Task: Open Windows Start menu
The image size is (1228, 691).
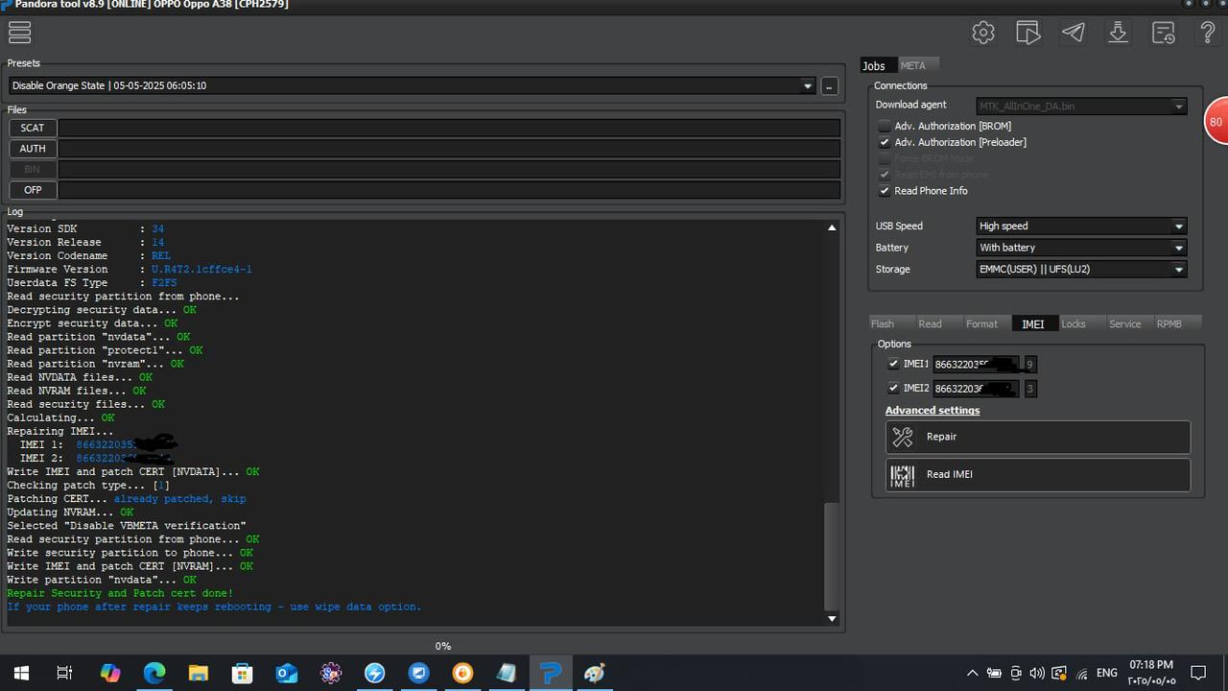Action: point(21,673)
